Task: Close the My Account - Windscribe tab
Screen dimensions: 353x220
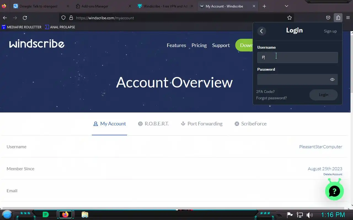Action: [x=254, y=6]
